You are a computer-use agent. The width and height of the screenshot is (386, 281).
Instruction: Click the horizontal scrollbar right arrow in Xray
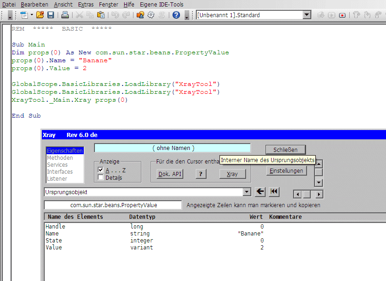[x=319, y=194]
